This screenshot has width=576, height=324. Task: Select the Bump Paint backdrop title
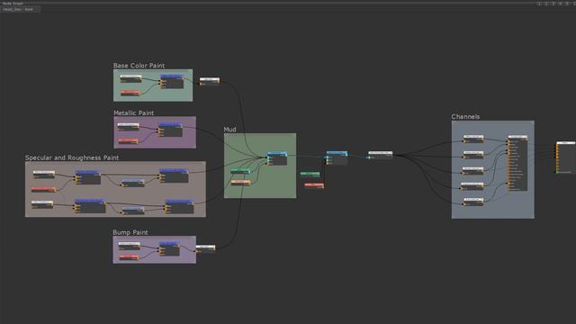pos(130,232)
